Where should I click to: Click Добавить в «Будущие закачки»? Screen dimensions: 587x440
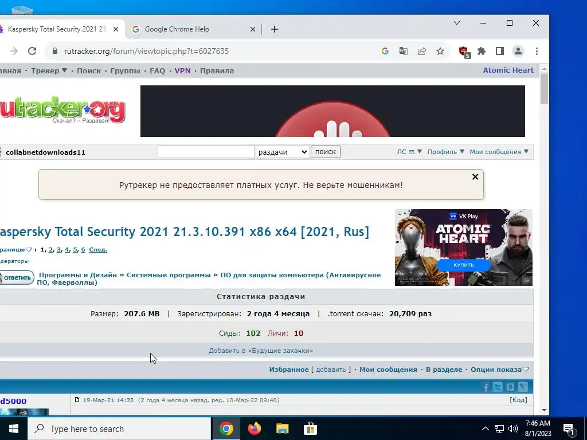coord(261,351)
